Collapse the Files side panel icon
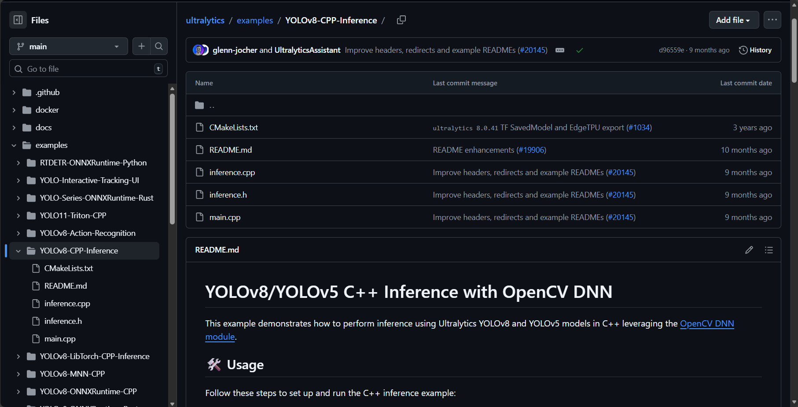Screen dimensions: 798x407 click(18, 20)
